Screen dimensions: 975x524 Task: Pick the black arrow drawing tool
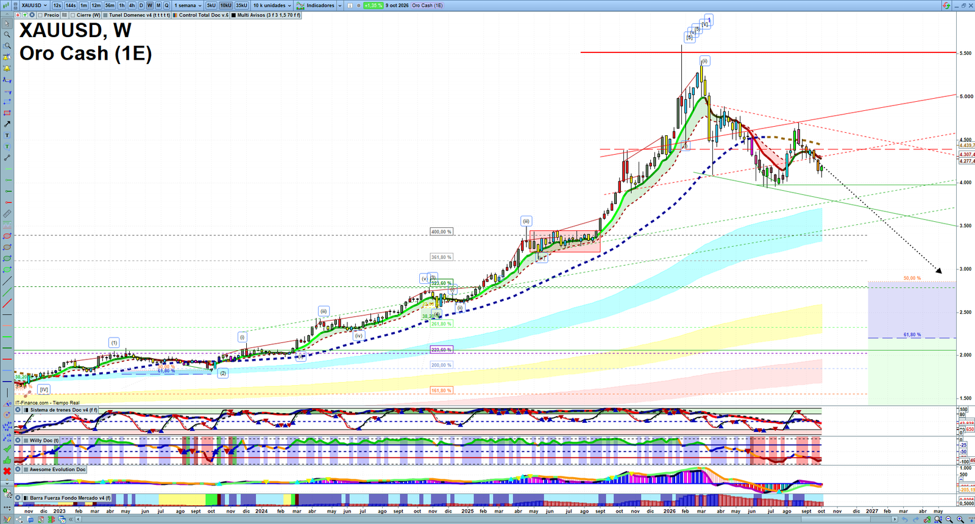click(7, 124)
